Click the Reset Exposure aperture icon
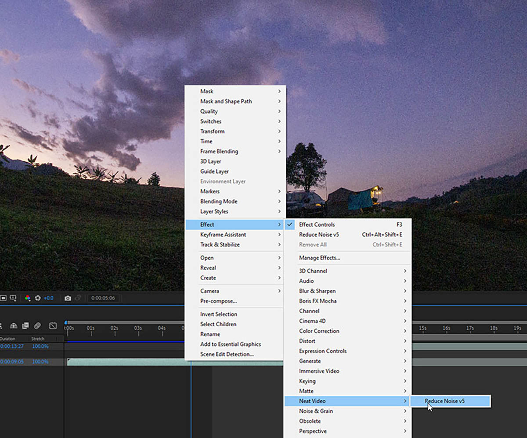 click(x=38, y=298)
